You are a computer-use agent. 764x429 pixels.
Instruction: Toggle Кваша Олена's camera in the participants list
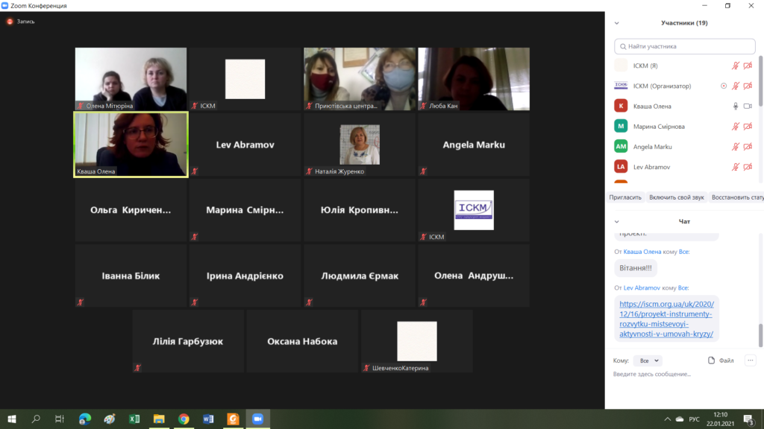pyautogui.click(x=748, y=106)
